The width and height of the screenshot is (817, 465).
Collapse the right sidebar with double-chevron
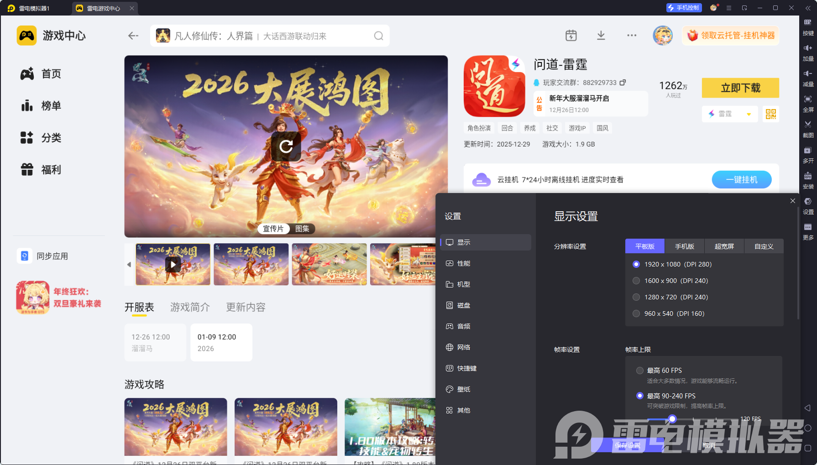click(807, 8)
